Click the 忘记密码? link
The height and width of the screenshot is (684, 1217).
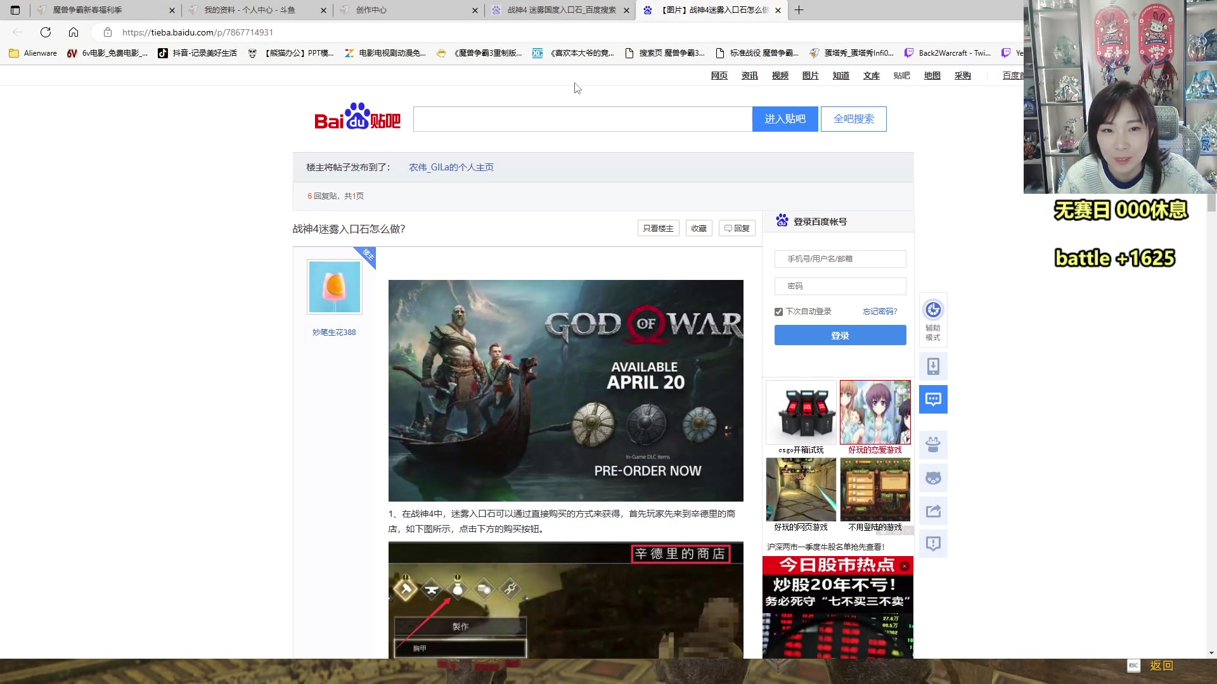click(x=880, y=312)
